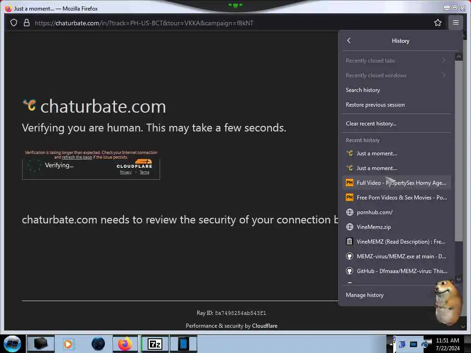471x353 pixels.
Task: Click archive icon beside VineMEMZ entry
Action: (x=350, y=241)
